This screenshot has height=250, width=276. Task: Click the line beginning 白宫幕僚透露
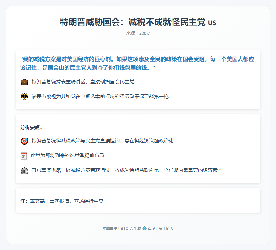(127, 170)
